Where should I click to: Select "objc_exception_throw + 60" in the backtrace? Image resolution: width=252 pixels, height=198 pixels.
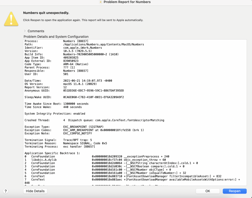[x=145, y=160]
